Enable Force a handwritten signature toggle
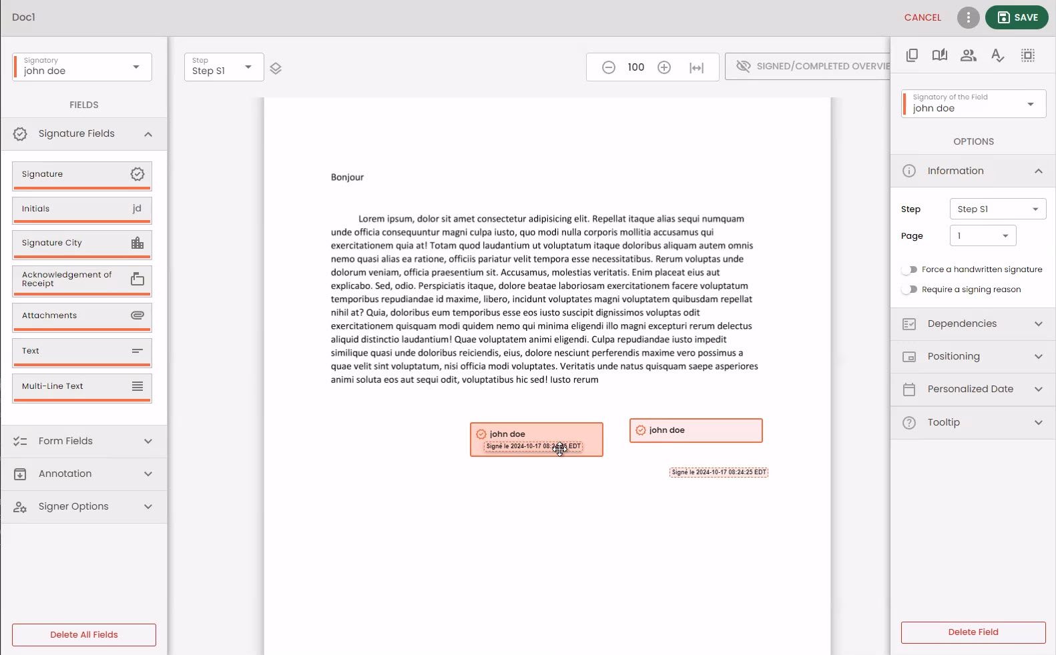The height and width of the screenshot is (655, 1056). click(909, 269)
